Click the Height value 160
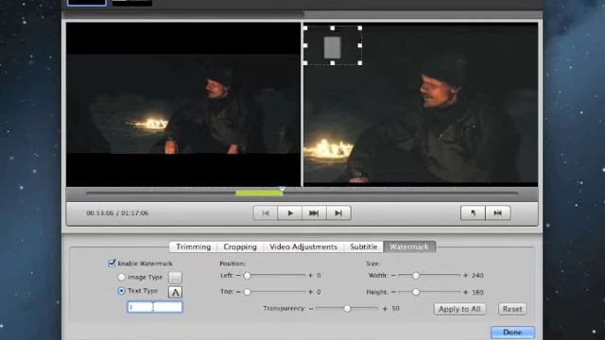Screen dimensions: 605x340 (x=477, y=292)
